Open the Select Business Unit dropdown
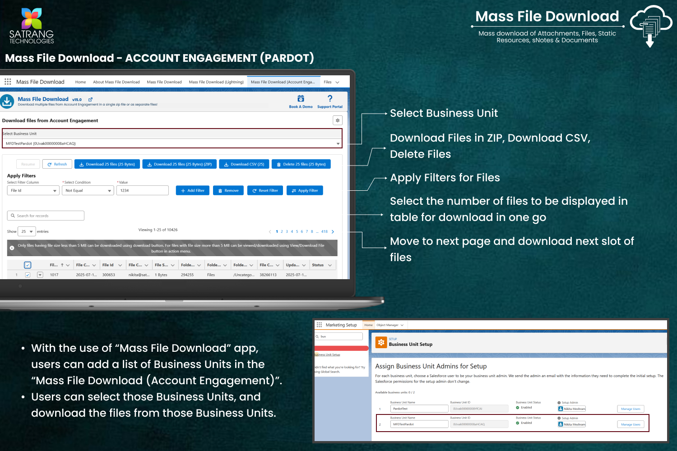Image resolution: width=677 pixels, height=451 pixels. click(x=172, y=143)
